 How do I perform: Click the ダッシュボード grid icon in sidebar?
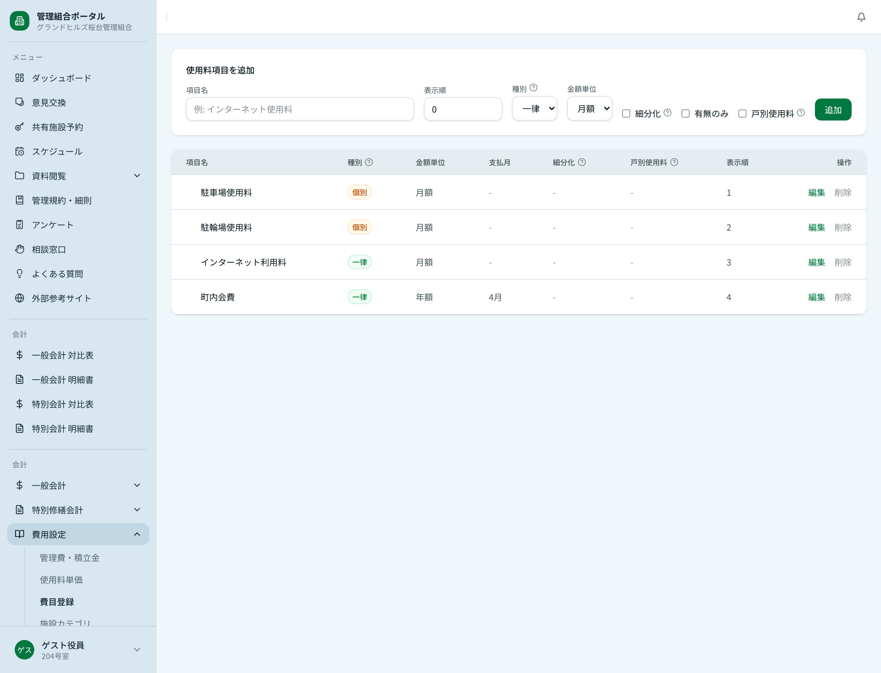[20, 78]
